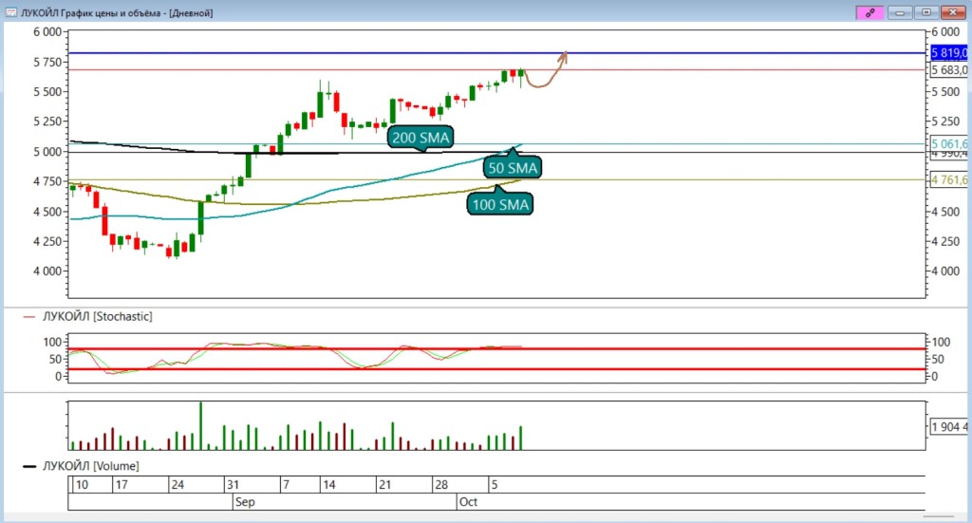972x523 pixels.
Task: Click the tallest green volume bar
Action: [200, 426]
